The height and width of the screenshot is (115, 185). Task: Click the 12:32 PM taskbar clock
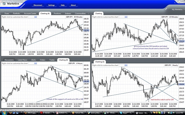[179, 113]
